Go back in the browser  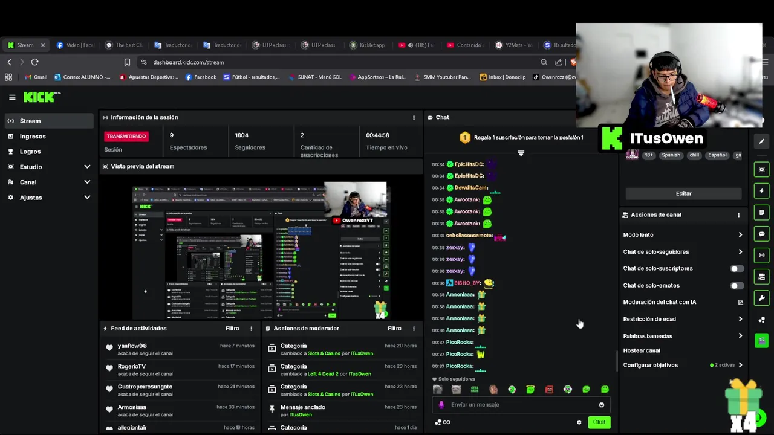[x=9, y=62]
